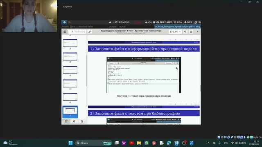Viewport: 262px width, 147px height.
Task: Open YouTube from the taskbar
Action: (x=131, y=143)
